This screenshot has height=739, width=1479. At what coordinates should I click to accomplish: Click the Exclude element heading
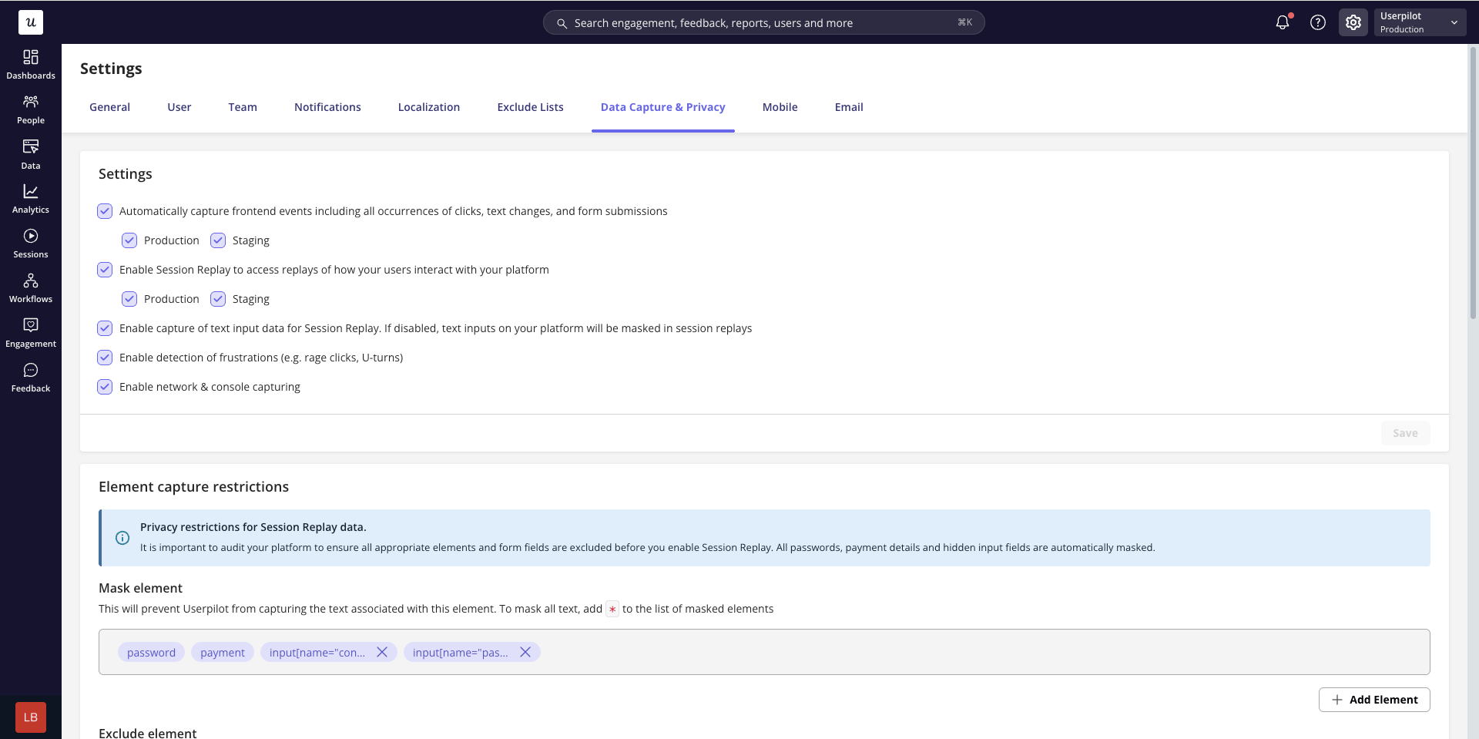(147, 733)
